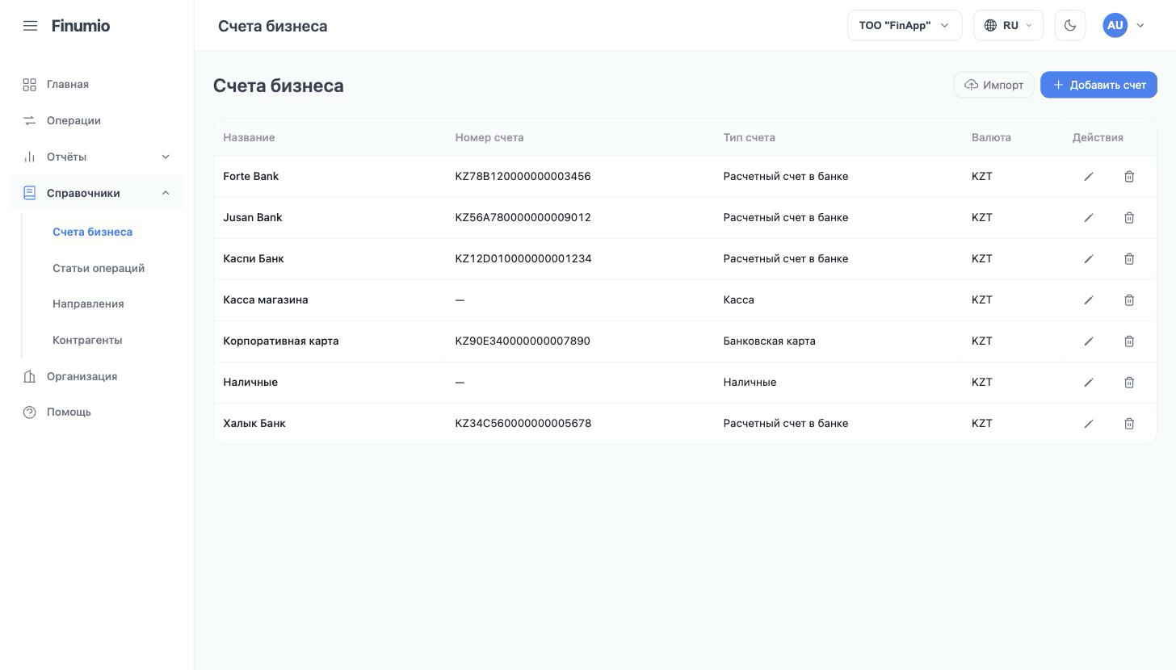Click the Finumio logo

point(81,26)
